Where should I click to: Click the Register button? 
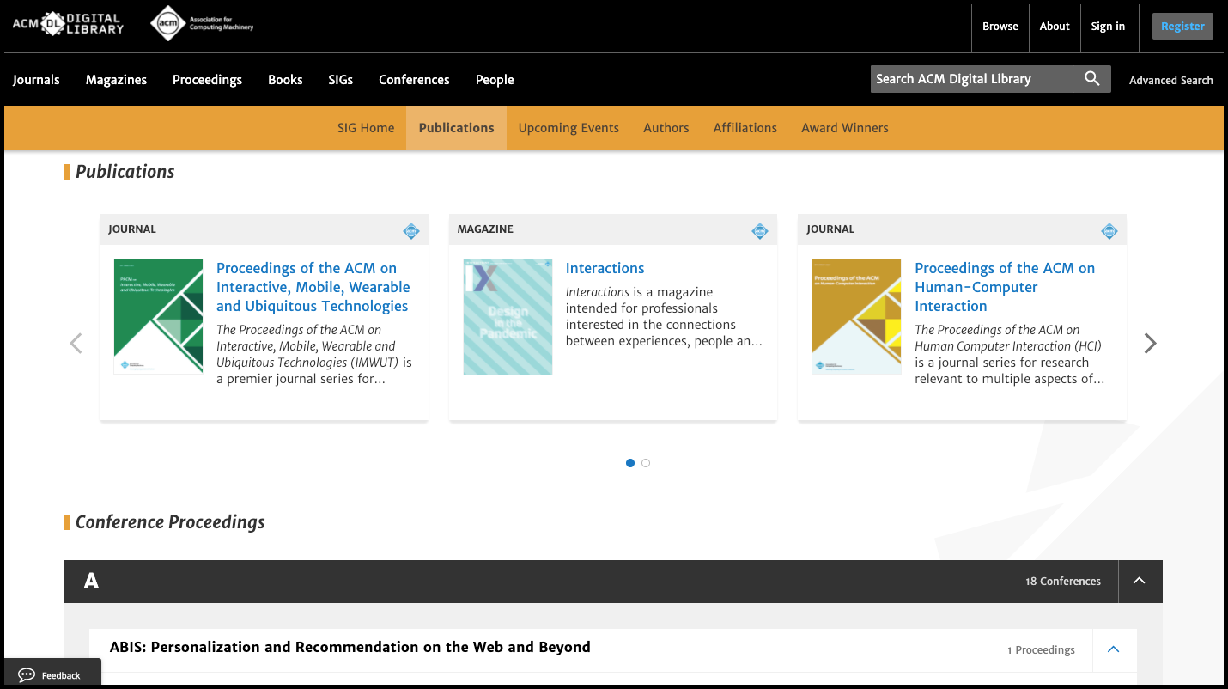1182,26
